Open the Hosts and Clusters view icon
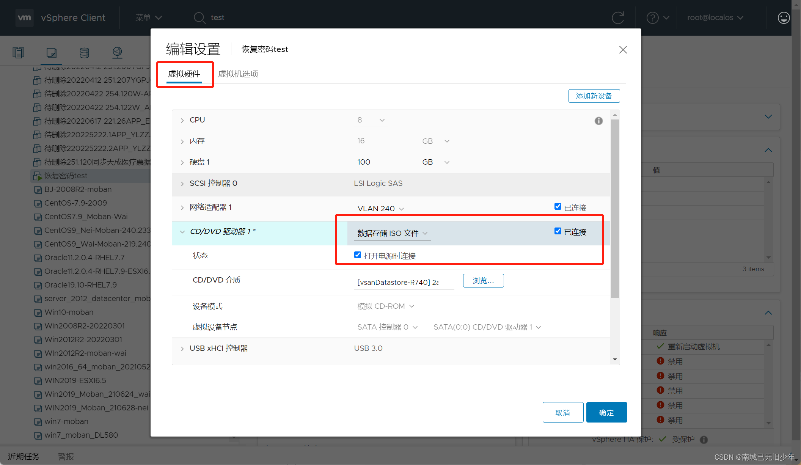Screen dimensions: 801x465 [x=18, y=52]
